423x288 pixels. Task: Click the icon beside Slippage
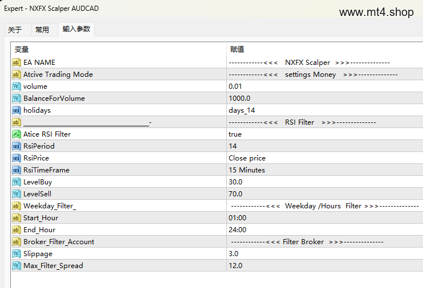17,253
